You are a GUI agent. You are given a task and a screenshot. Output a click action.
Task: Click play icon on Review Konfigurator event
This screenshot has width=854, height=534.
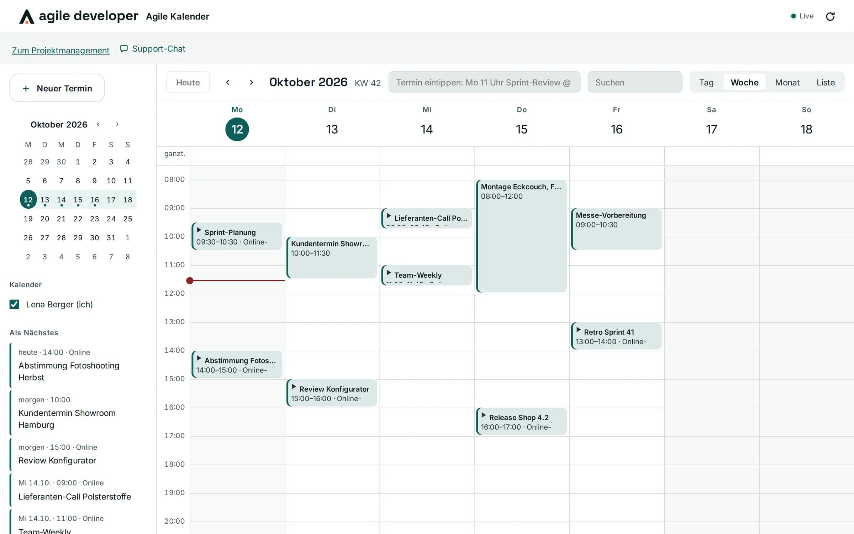[294, 387]
